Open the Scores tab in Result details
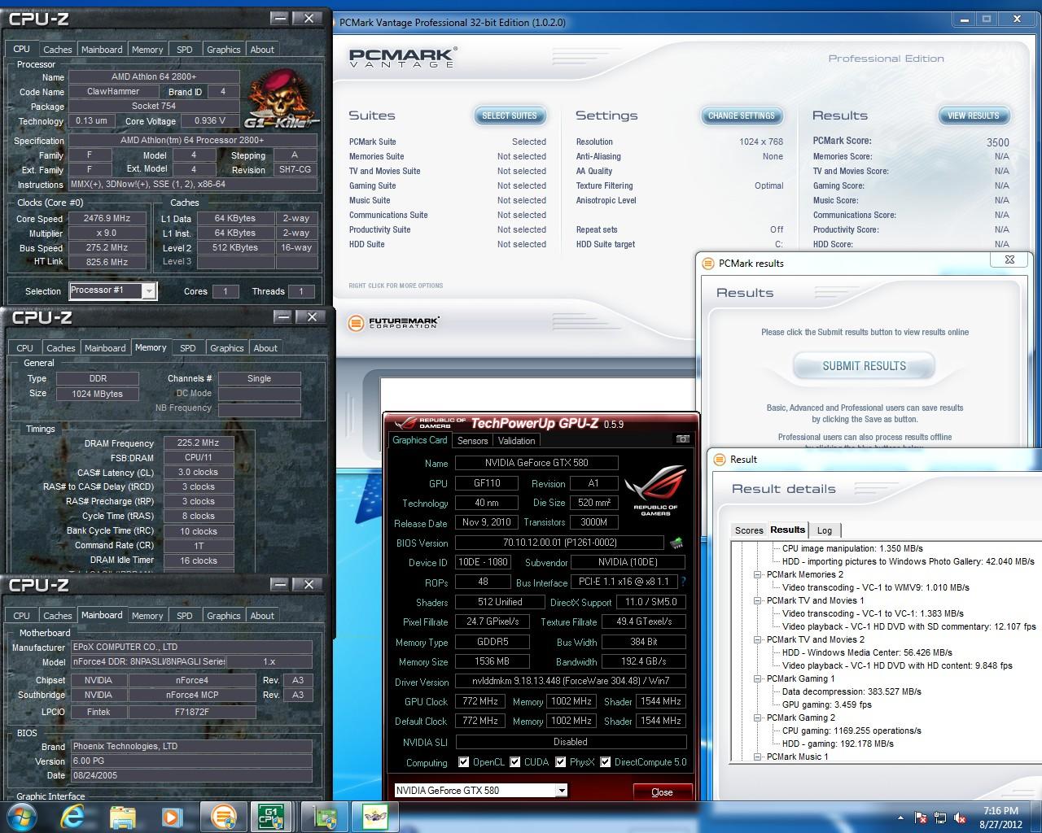Viewport: 1042px width, 833px height. (749, 530)
